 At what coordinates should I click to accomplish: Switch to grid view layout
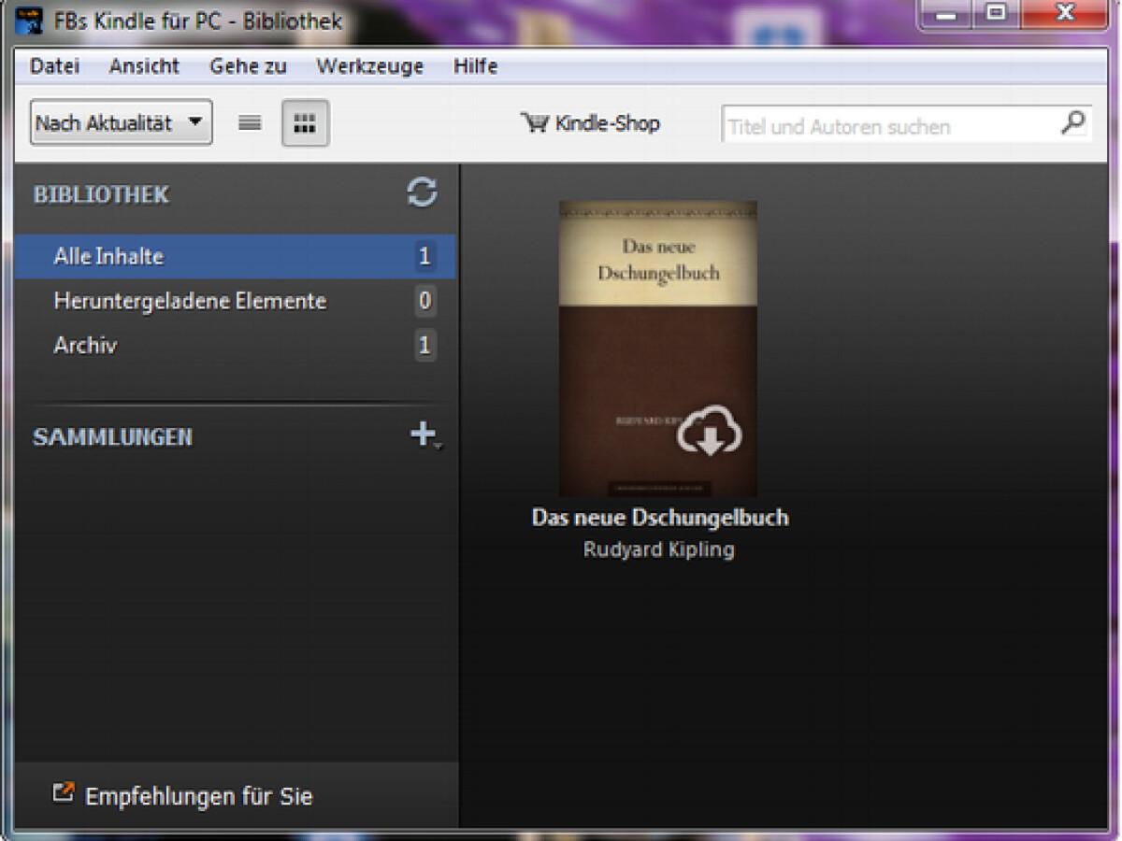click(305, 123)
